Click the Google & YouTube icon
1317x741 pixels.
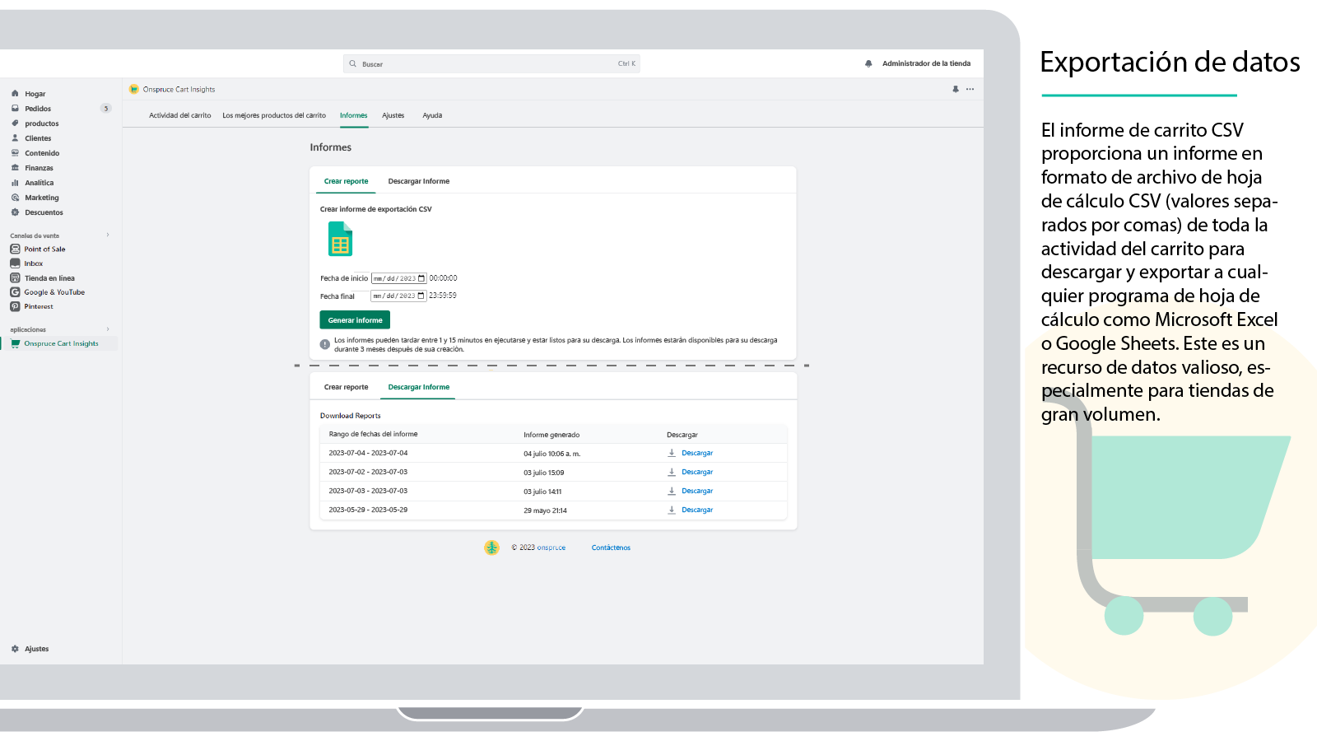tap(15, 292)
